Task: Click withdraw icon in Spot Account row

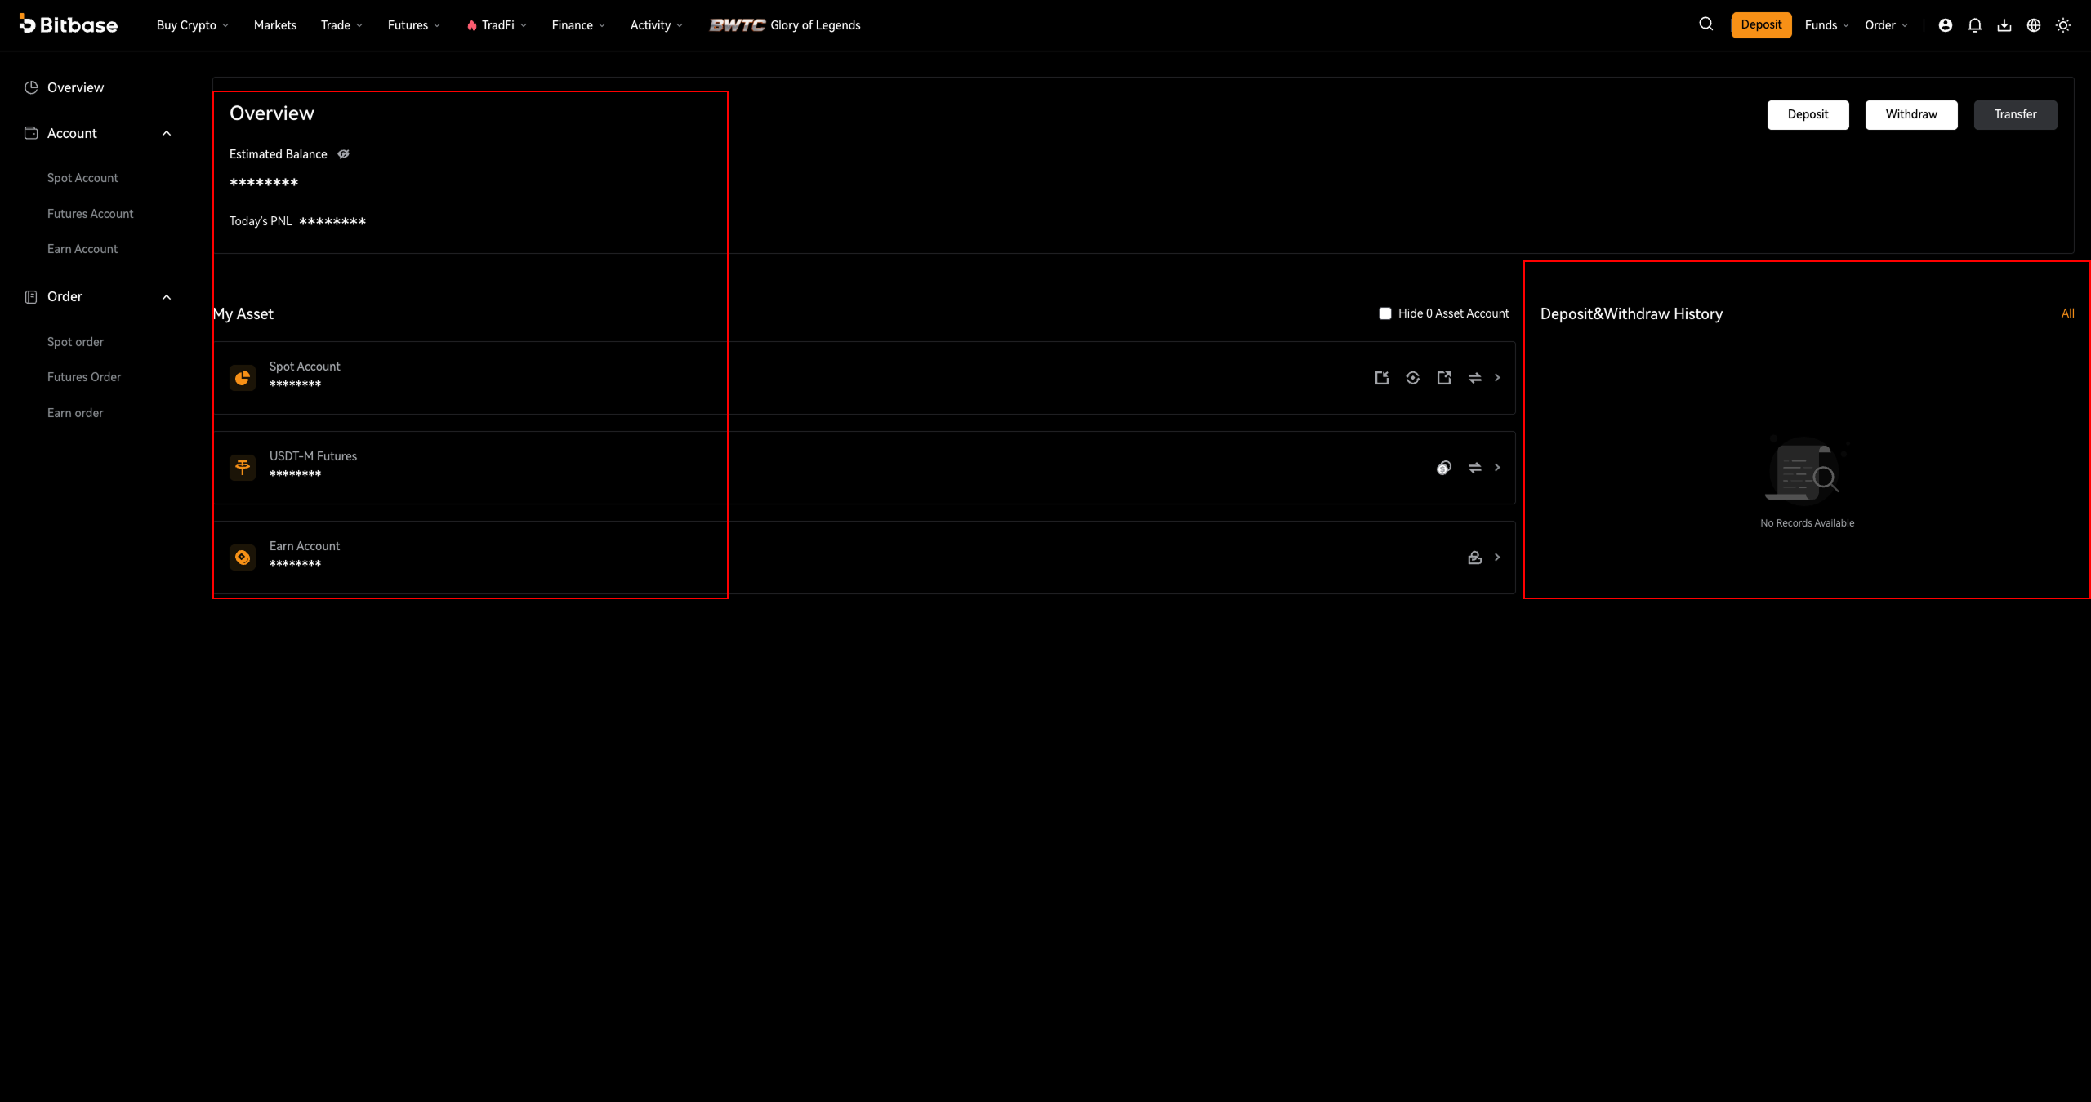Action: (1444, 378)
